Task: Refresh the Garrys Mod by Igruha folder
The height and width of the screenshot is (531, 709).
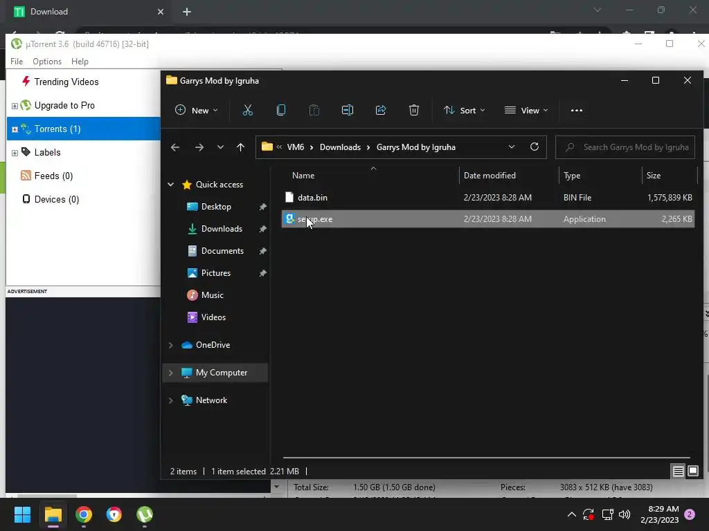Action: [534, 147]
